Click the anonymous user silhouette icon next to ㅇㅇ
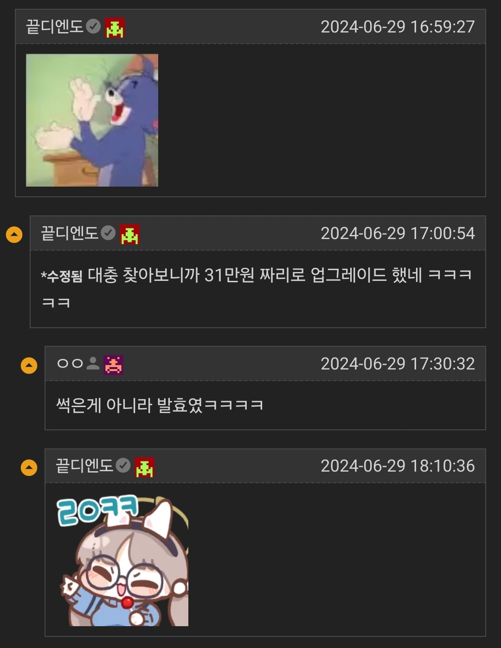The height and width of the screenshot is (648, 501). pos(93,363)
